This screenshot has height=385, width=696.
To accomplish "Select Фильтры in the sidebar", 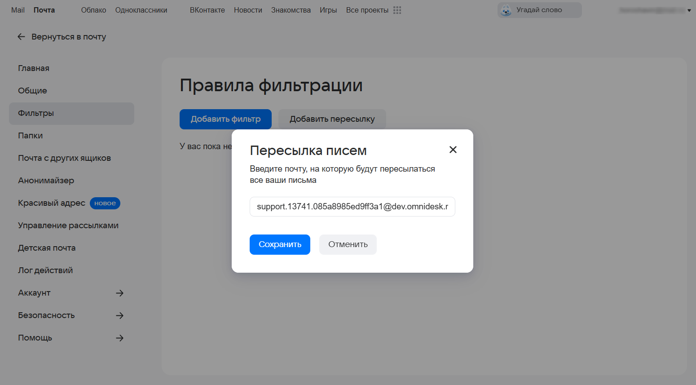I will [x=71, y=113].
